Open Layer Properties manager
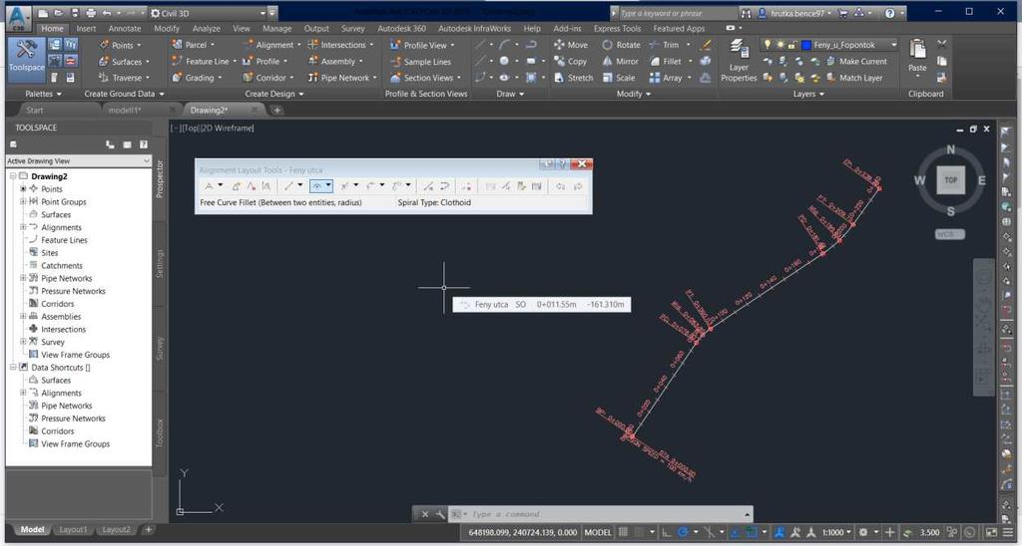Screen dimensions: 1022x546 [x=739, y=61]
